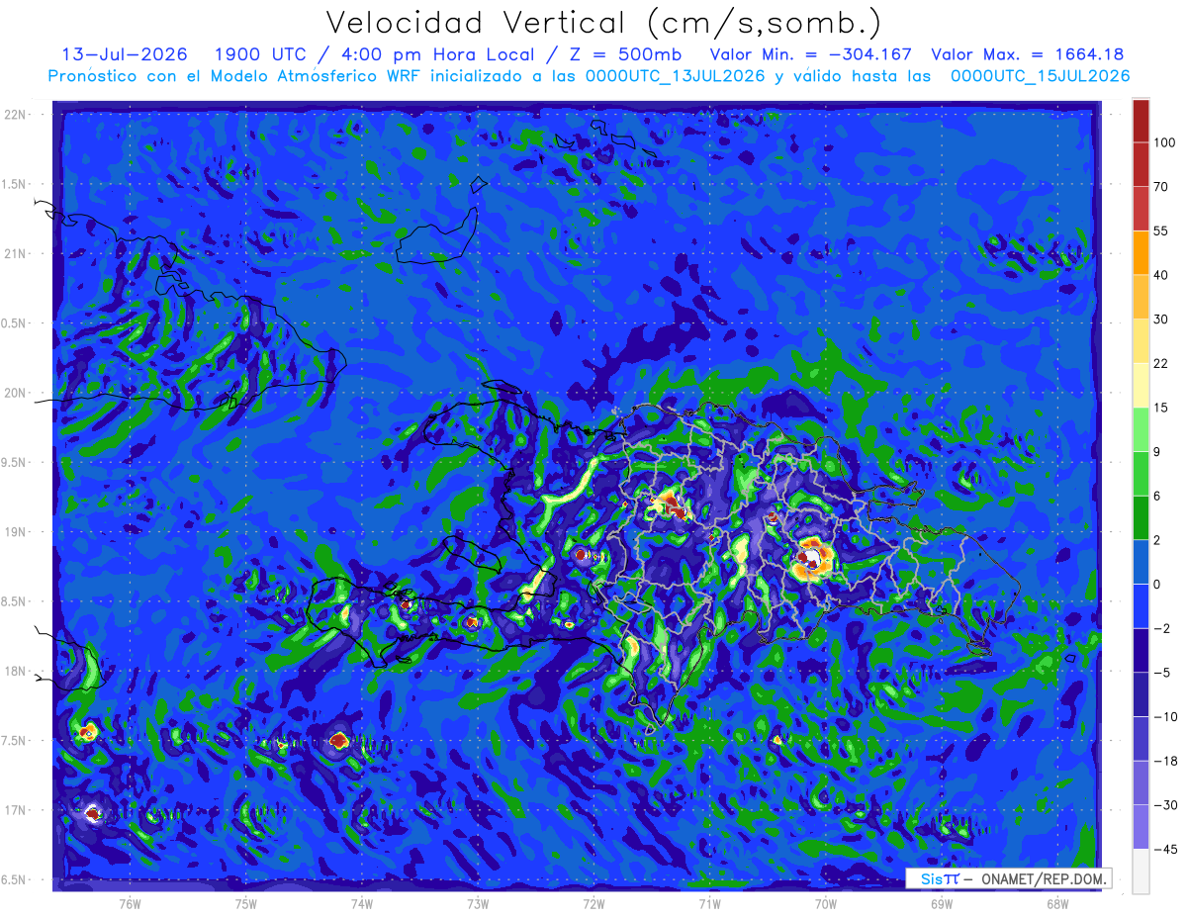This screenshot has width=1187, height=917.
Task: Click the '71W' longitude label
Action: [709, 903]
